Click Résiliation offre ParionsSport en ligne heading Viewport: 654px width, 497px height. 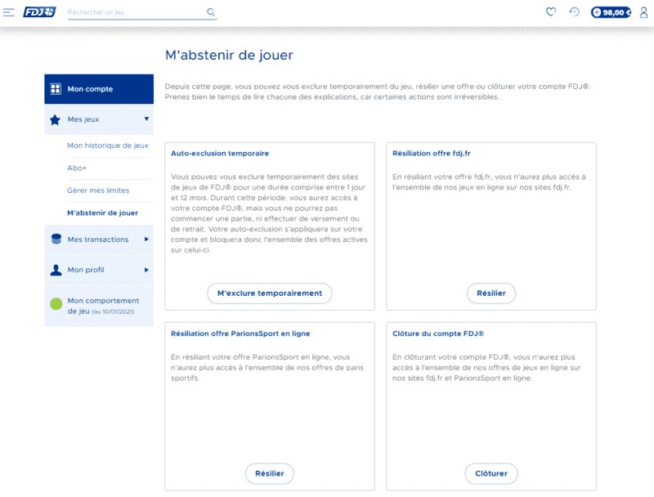coord(240,334)
